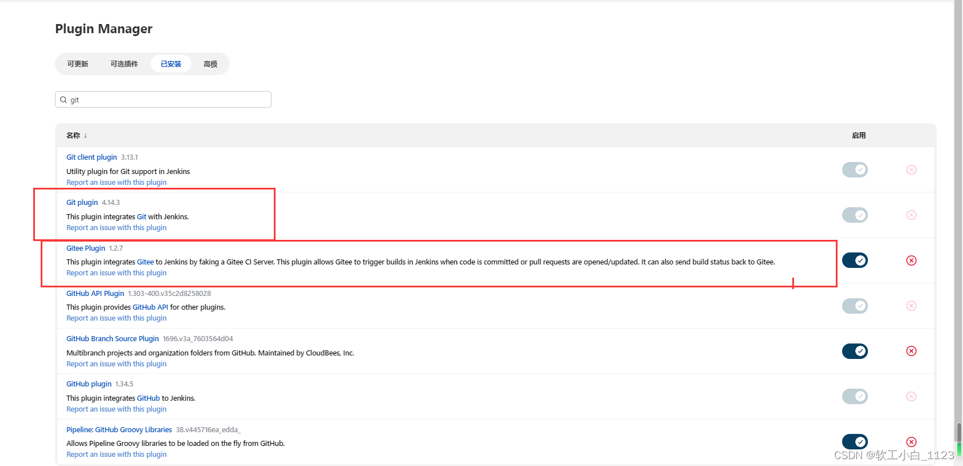Uninstall the GitHub API Plugin

[911, 306]
